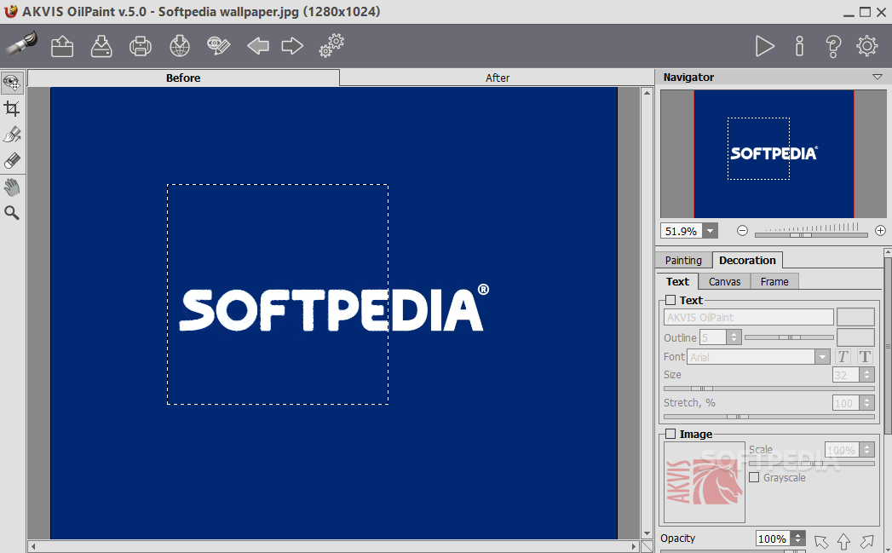
Task: Open preferences with the gear icon
Action: coord(867,45)
